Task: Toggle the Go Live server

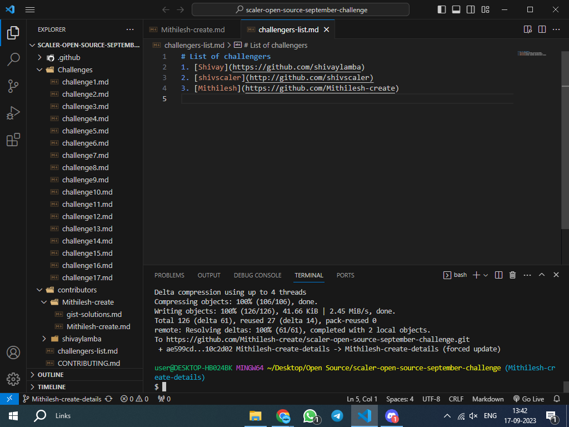Action: coord(528,399)
